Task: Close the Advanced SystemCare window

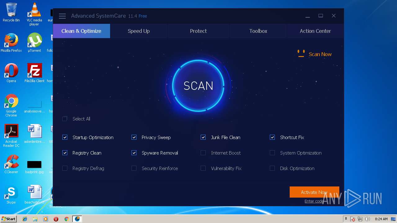Action: [334, 16]
